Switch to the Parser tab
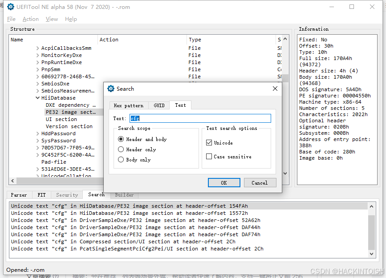Viewport: 386px width, 278px height. pos(19,195)
